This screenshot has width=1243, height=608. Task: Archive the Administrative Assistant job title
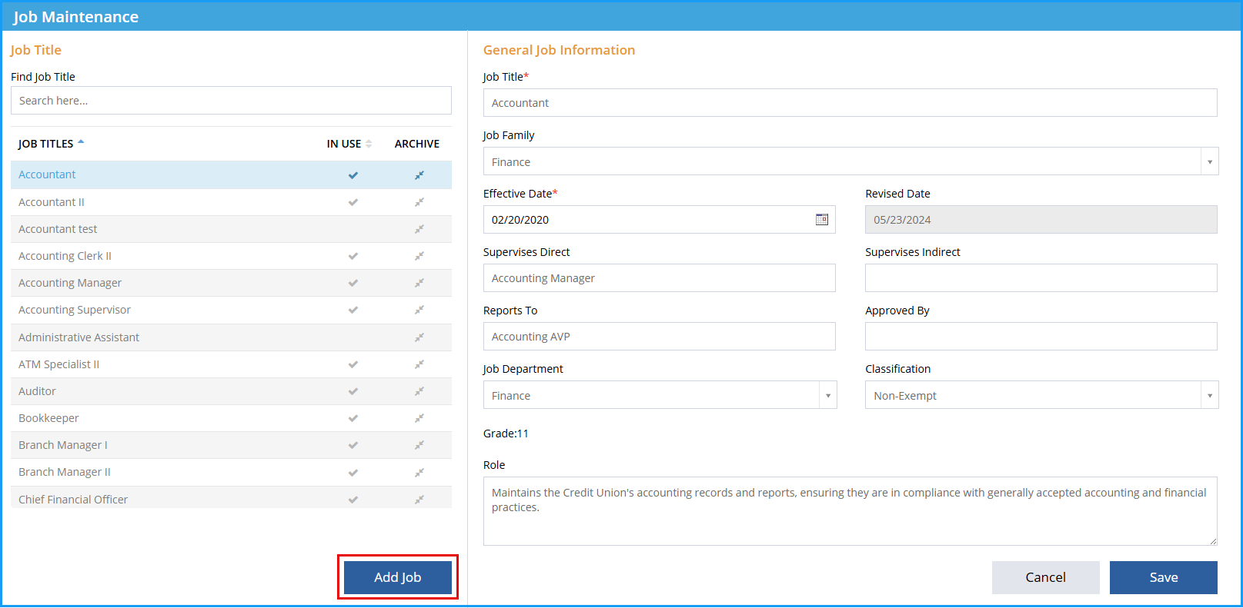(419, 337)
